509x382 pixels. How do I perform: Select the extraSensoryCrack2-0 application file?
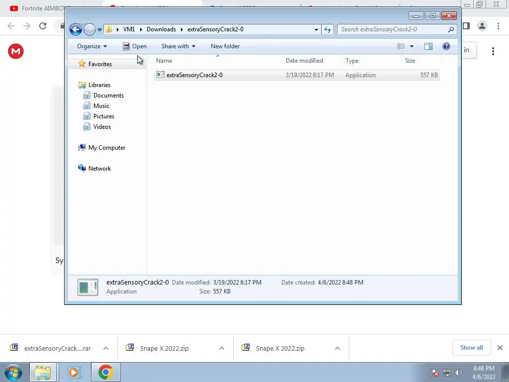297,75
